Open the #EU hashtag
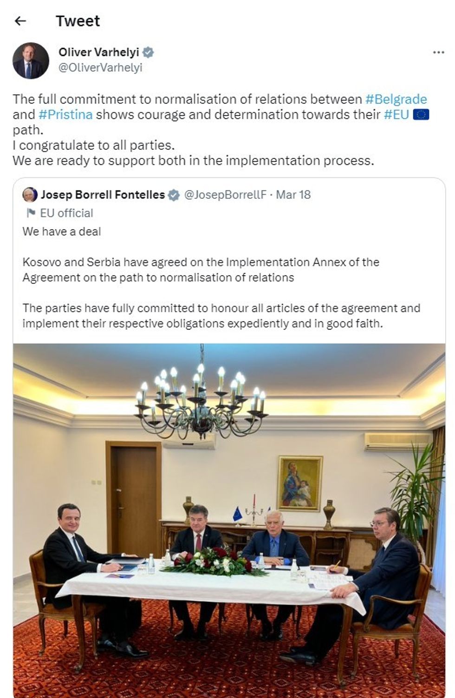The height and width of the screenshot is (698, 455). tap(396, 114)
